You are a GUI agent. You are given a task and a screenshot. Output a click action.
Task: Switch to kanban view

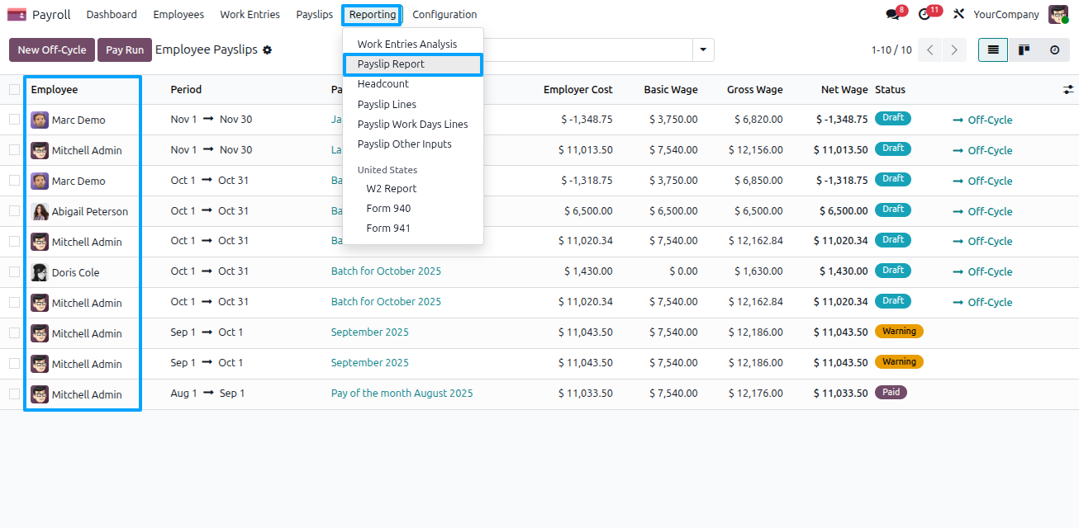pos(1024,49)
